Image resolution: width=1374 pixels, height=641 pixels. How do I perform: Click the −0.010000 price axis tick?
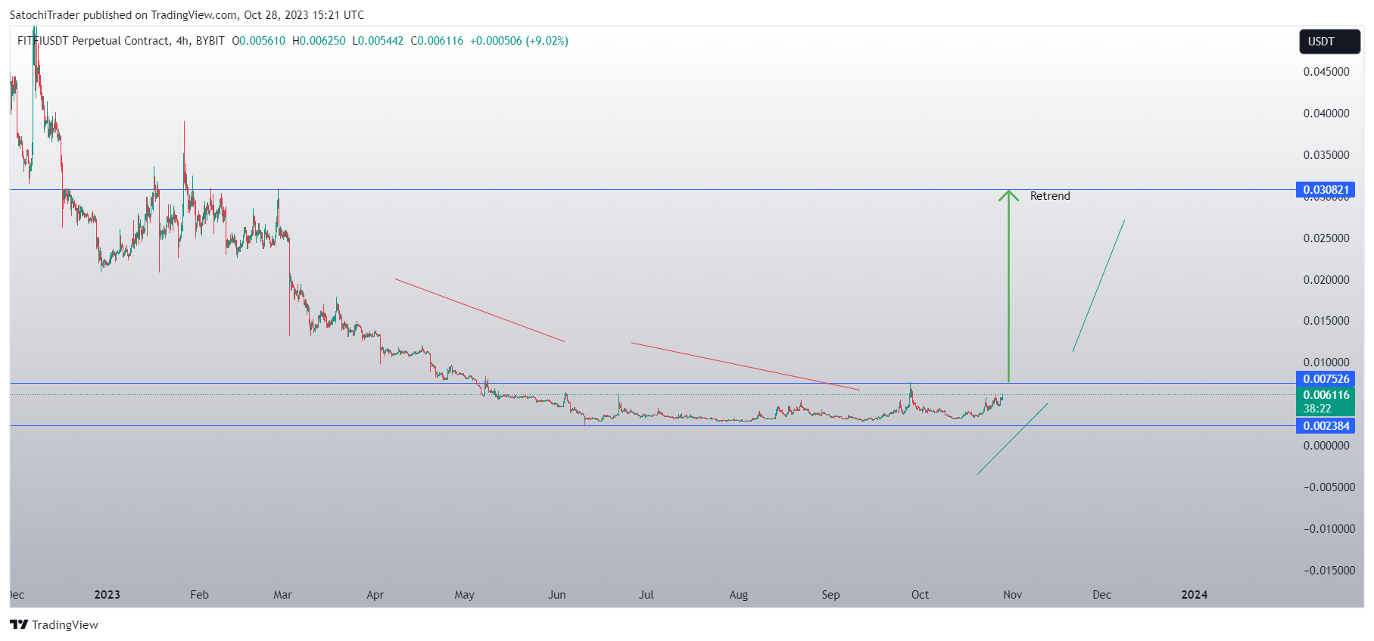[x=1329, y=529]
